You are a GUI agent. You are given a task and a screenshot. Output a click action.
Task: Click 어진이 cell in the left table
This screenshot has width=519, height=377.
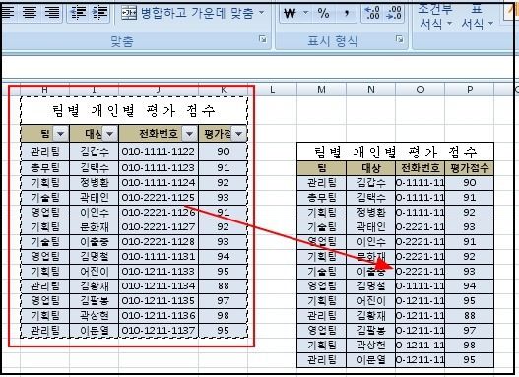(94, 271)
